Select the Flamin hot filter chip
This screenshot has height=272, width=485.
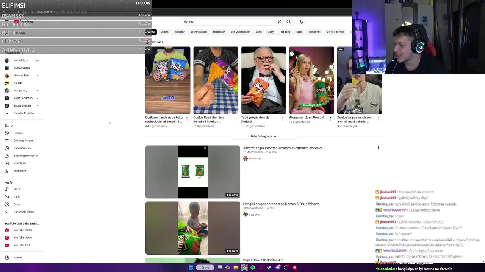click(x=314, y=32)
